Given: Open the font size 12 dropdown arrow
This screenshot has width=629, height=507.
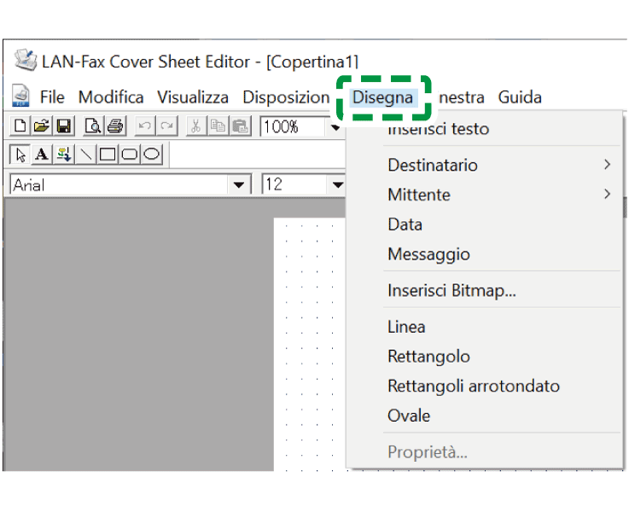Looking at the screenshot, I should click(x=338, y=185).
